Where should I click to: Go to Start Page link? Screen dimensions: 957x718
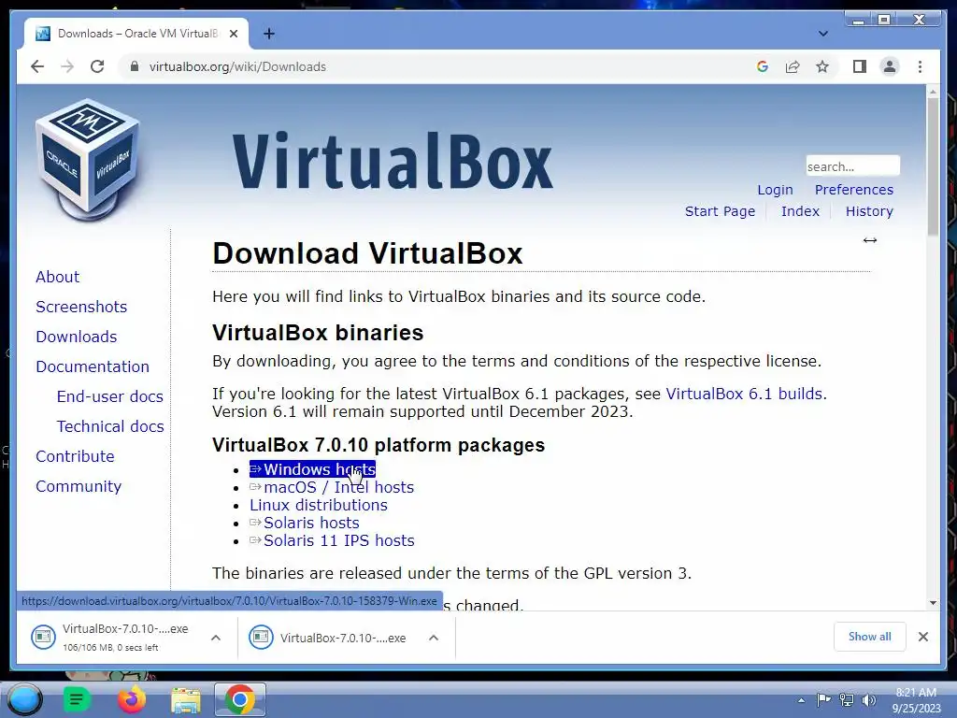pyautogui.click(x=720, y=211)
